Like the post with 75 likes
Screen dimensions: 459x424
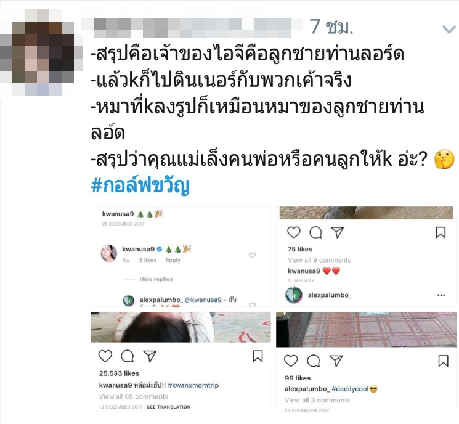294,232
